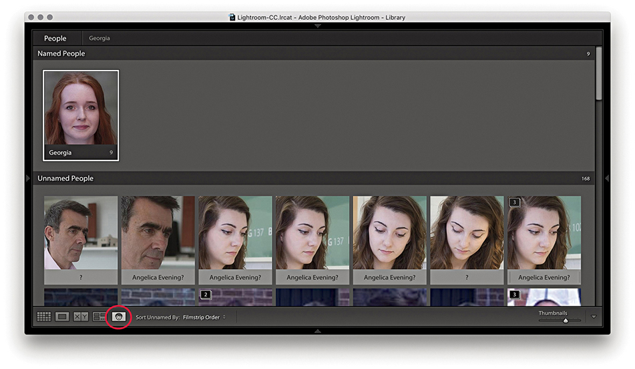Viewport: 635px width, 369px height.
Task: Toggle the left panel arrow
Action: [x=28, y=178]
